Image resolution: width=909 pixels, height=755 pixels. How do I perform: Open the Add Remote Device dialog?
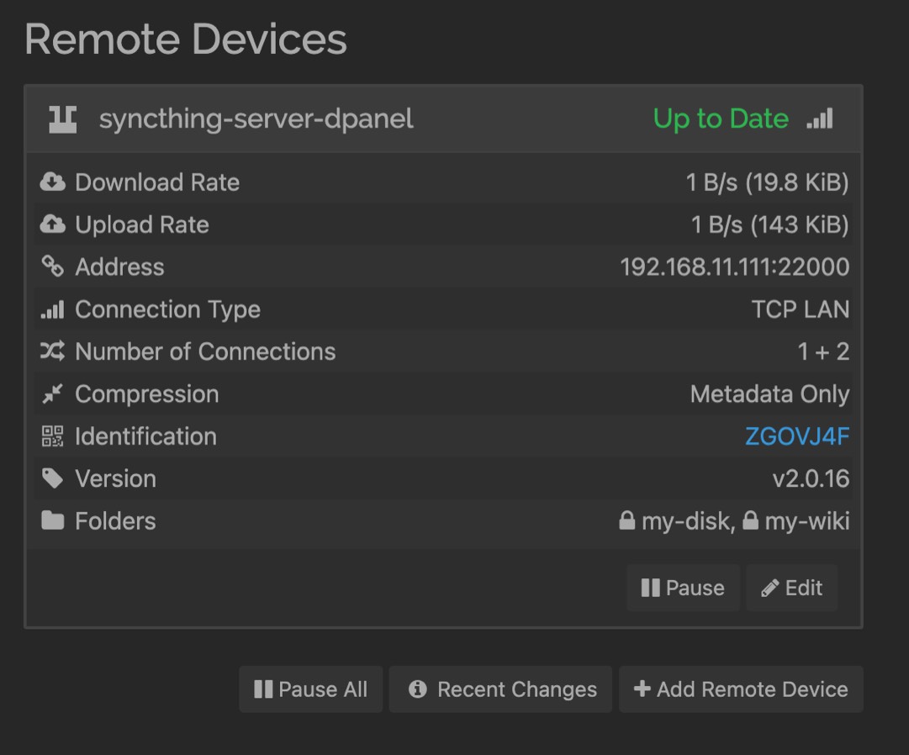coord(741,689)
